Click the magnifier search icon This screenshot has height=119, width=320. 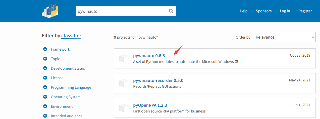point(171,11)
